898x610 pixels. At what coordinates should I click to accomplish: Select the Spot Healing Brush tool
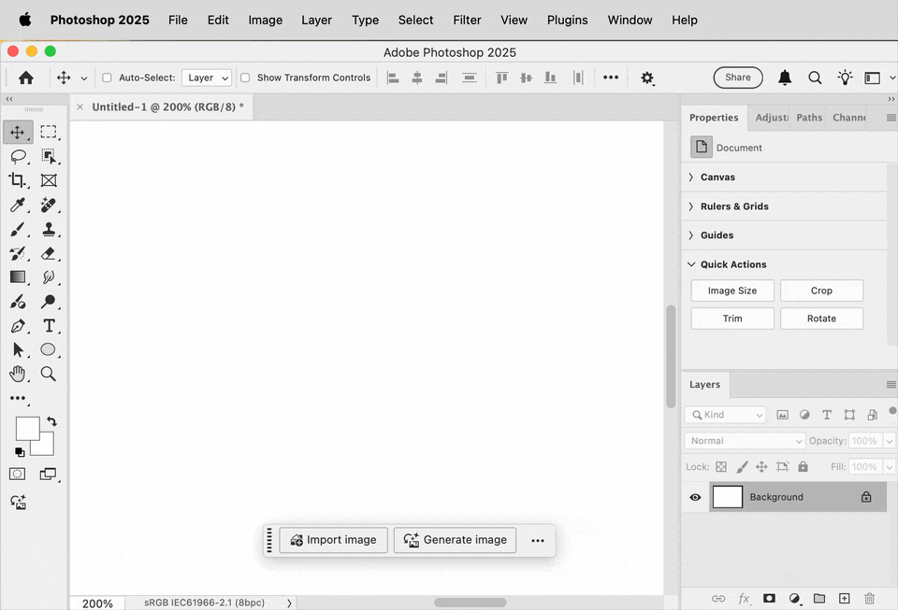click(49, 205)
